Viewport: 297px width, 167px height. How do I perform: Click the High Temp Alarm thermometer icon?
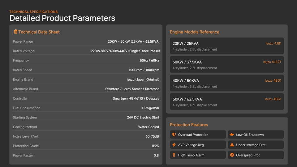tap(174, 155)
